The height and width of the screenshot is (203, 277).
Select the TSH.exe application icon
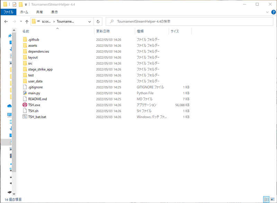click(x=25, y=105)
